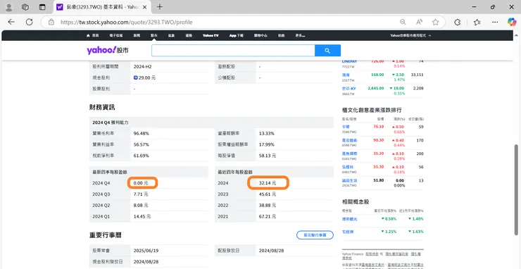Reload the current page
The height and width of the screenshot is (269, 521).
pyautogui.click(x=30, y=22)
